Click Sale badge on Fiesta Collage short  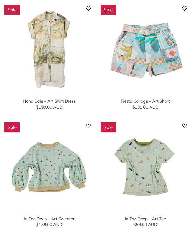[108, 10]
